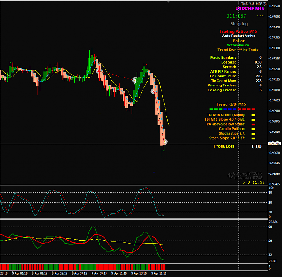Image resolution: width=282 pixels, height=277 pixels.
Task: Click the Trading Active M15 label
Action: click(x=238, y=32)
